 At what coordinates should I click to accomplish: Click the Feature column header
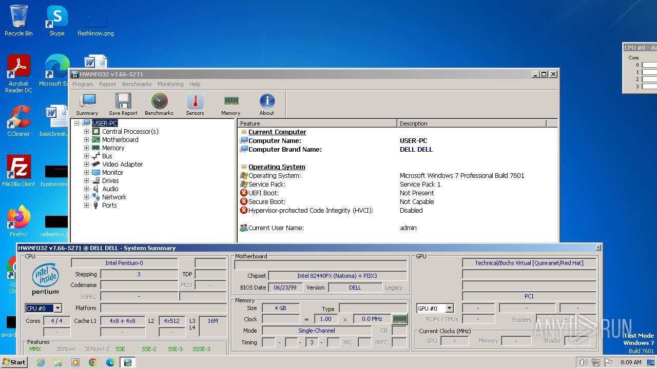pyautogui.click(x=317, y=123)
